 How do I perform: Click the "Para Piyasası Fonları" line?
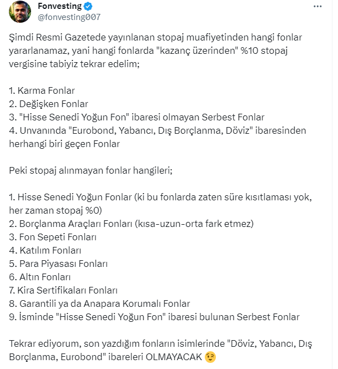click(58, 264)
